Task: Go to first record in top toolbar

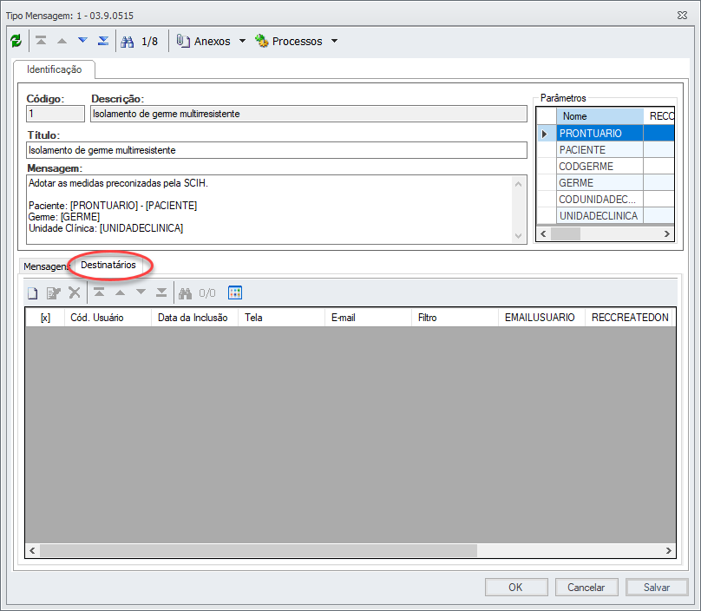Action: click(41, 41)
